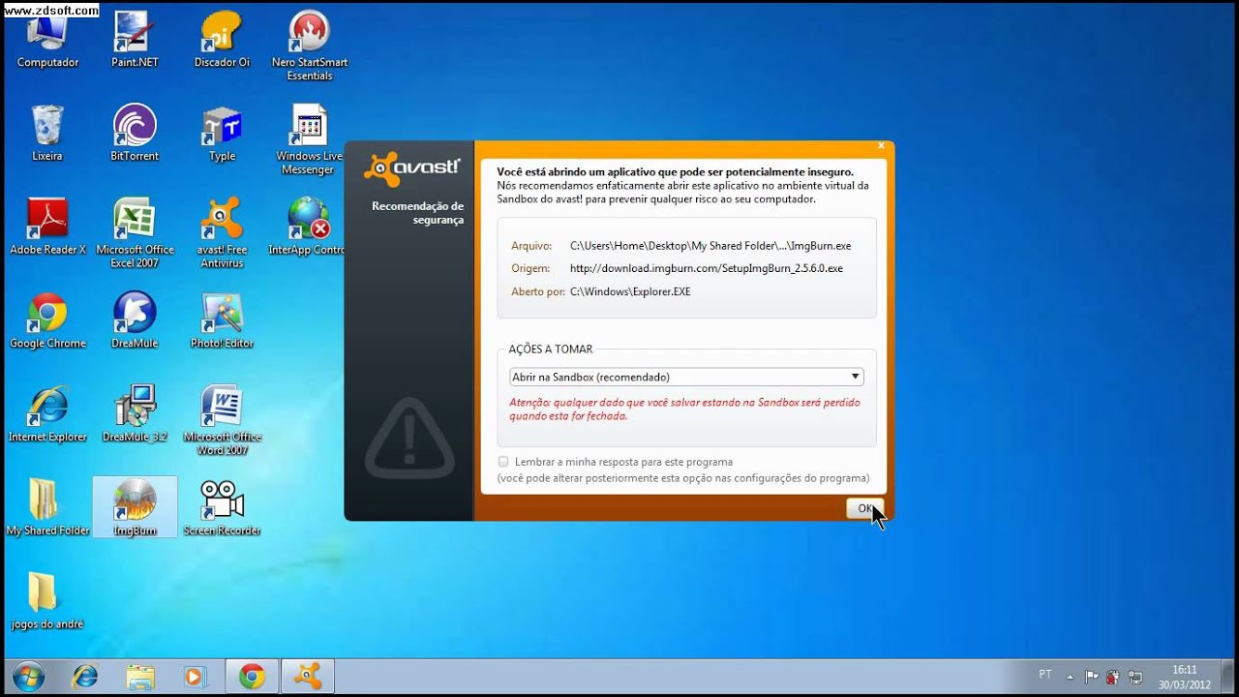Click Ok in the avast! dialog
1239x697 pixels.
point(864,508)
